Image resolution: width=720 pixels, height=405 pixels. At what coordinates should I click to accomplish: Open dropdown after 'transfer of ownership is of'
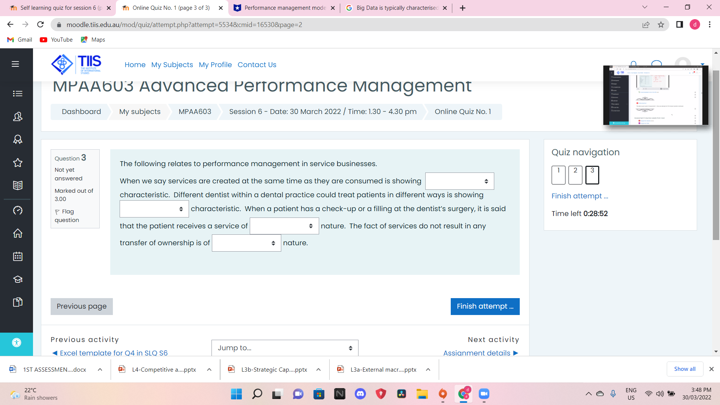pyautogui.click(x=246, y=243)
